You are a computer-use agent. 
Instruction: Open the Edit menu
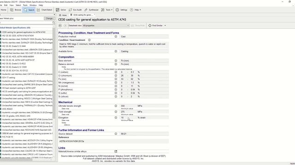[6, 5]
